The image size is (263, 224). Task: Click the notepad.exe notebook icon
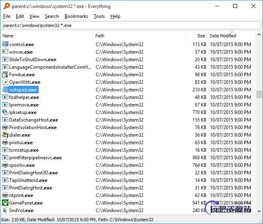coord(5,90)
